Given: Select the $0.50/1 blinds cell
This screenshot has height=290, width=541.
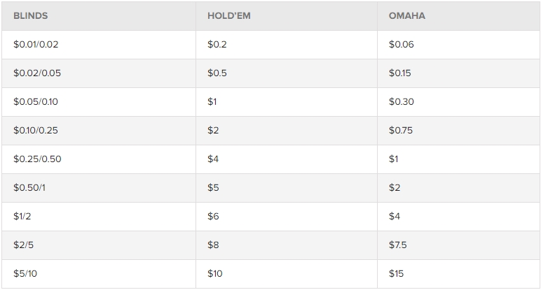Looking at the screenshot, I should click(x=30, y=188).
